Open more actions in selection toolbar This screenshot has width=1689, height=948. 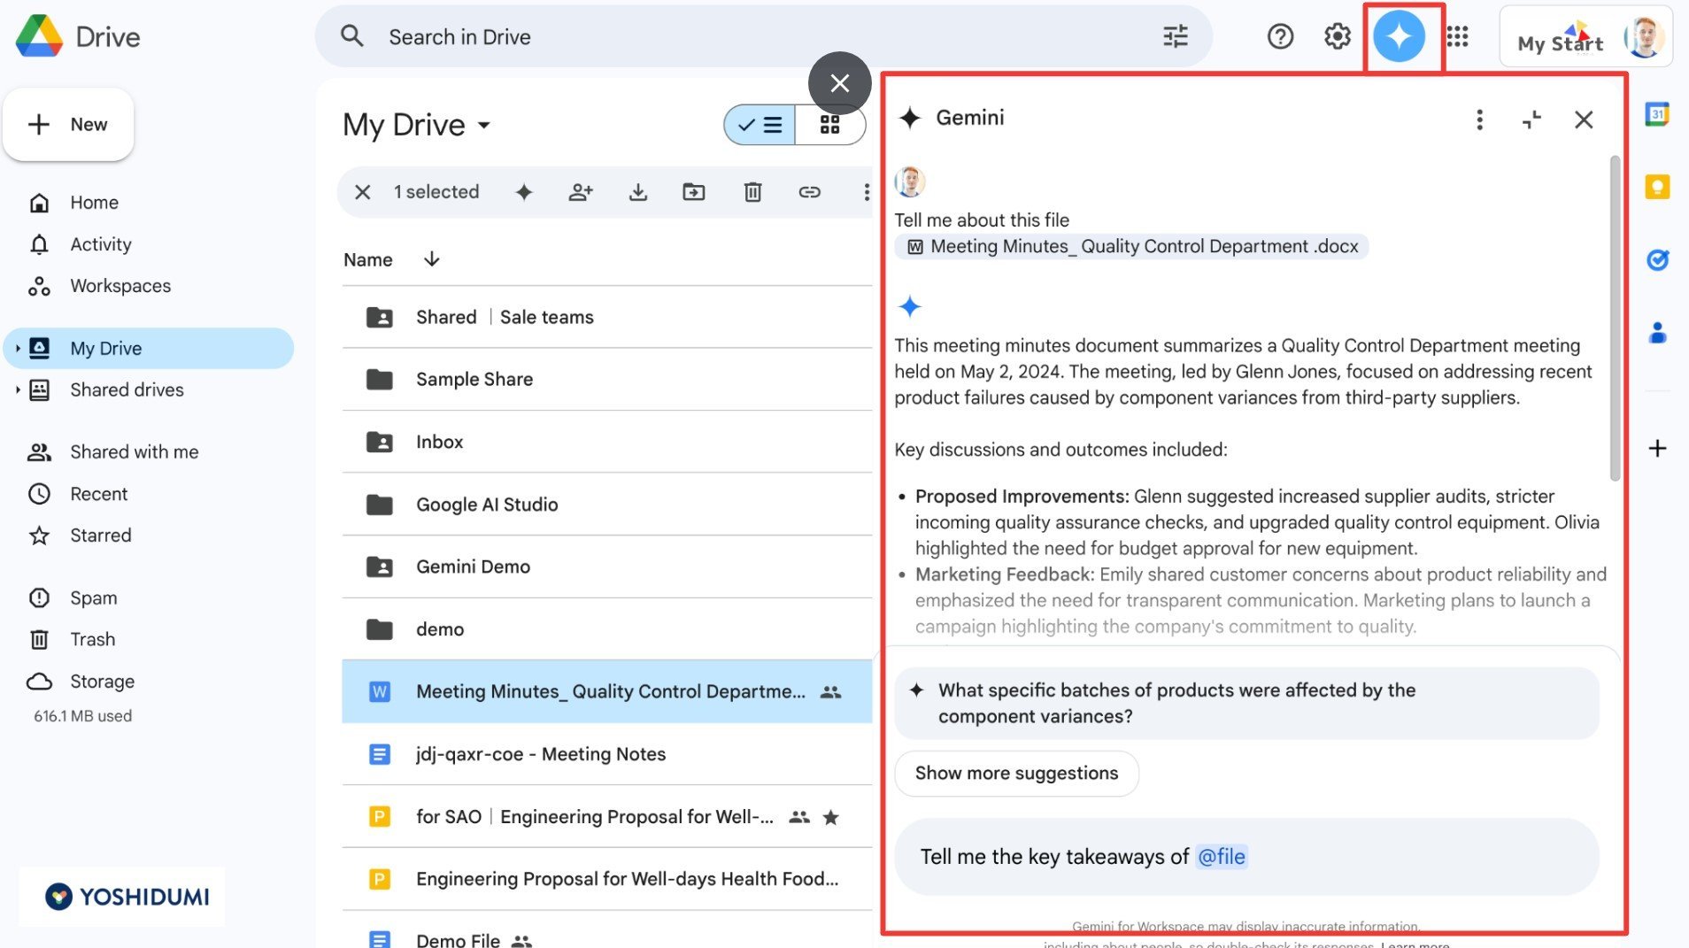[x=866, y=192]
